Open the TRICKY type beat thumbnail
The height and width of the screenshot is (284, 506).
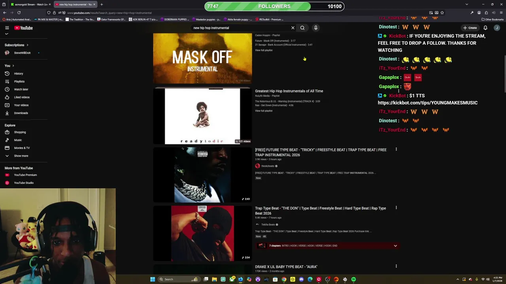point(202,175)
